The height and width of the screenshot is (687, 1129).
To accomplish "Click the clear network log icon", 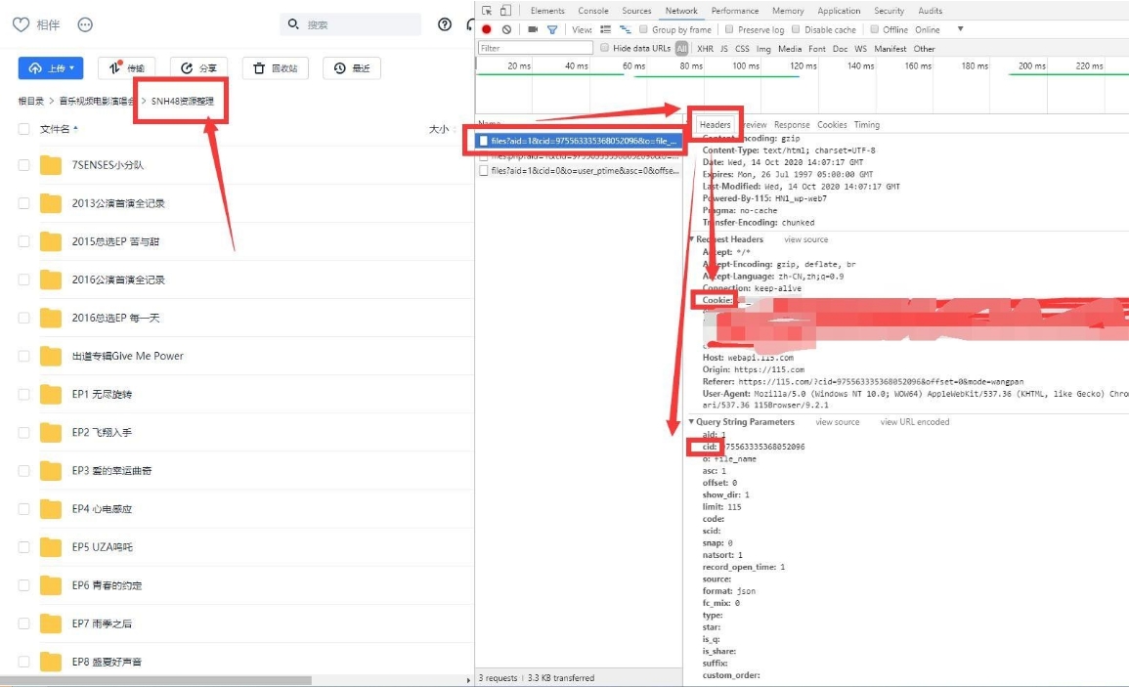I will pos(506,30).
